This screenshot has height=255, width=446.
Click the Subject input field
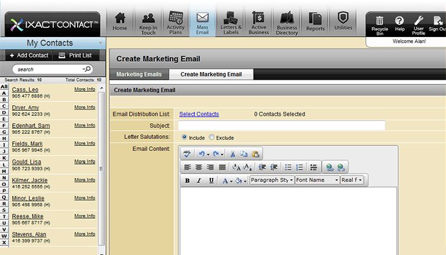pos(282,126)
